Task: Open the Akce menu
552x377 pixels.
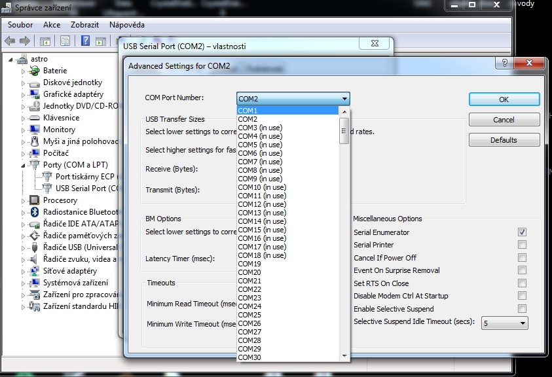Action: 52,24
